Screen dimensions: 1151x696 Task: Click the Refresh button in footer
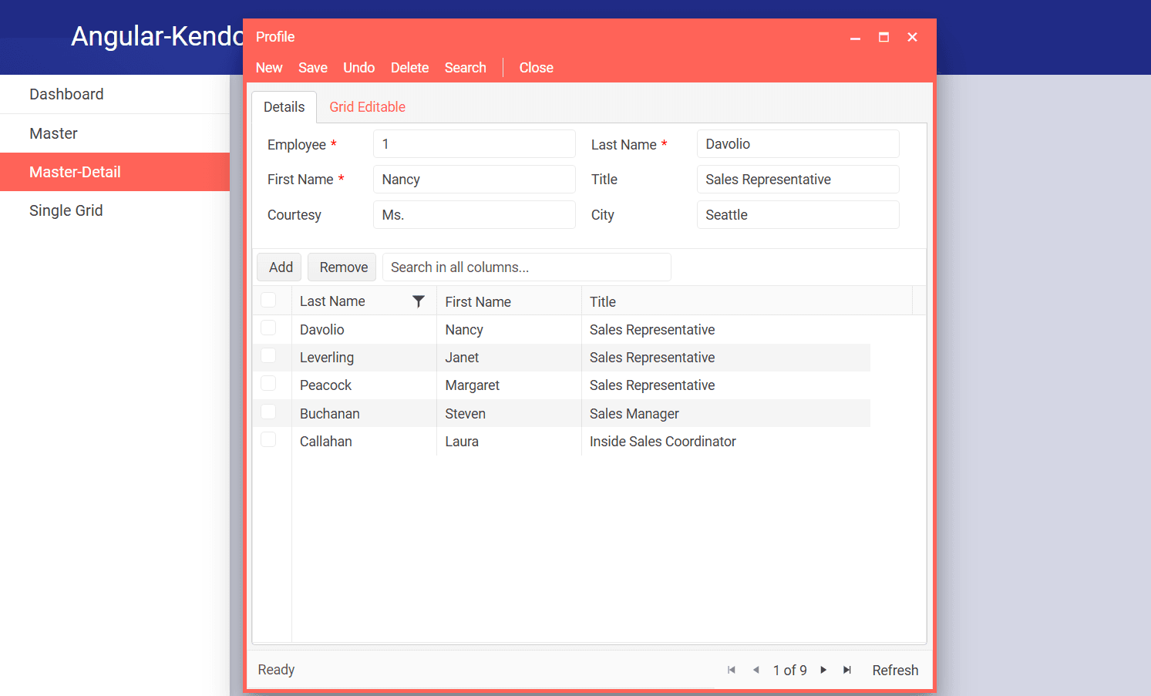[895, 671]
